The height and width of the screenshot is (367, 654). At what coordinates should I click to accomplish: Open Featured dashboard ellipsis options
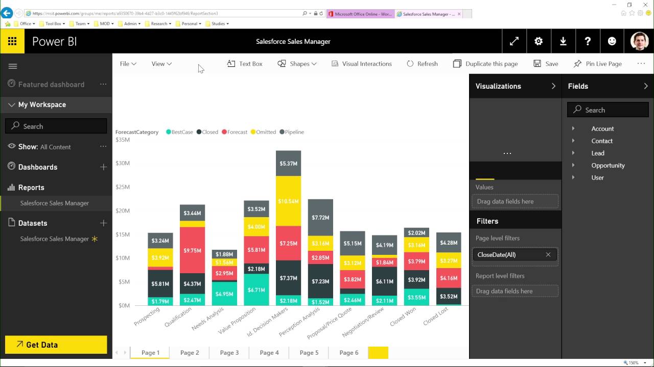(x=103, y=84)
